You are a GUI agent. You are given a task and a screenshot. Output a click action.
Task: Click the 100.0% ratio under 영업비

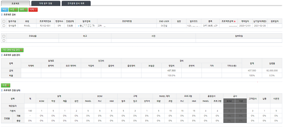(171, 75)
